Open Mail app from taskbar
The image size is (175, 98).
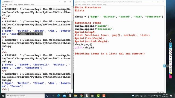[64, 96]
